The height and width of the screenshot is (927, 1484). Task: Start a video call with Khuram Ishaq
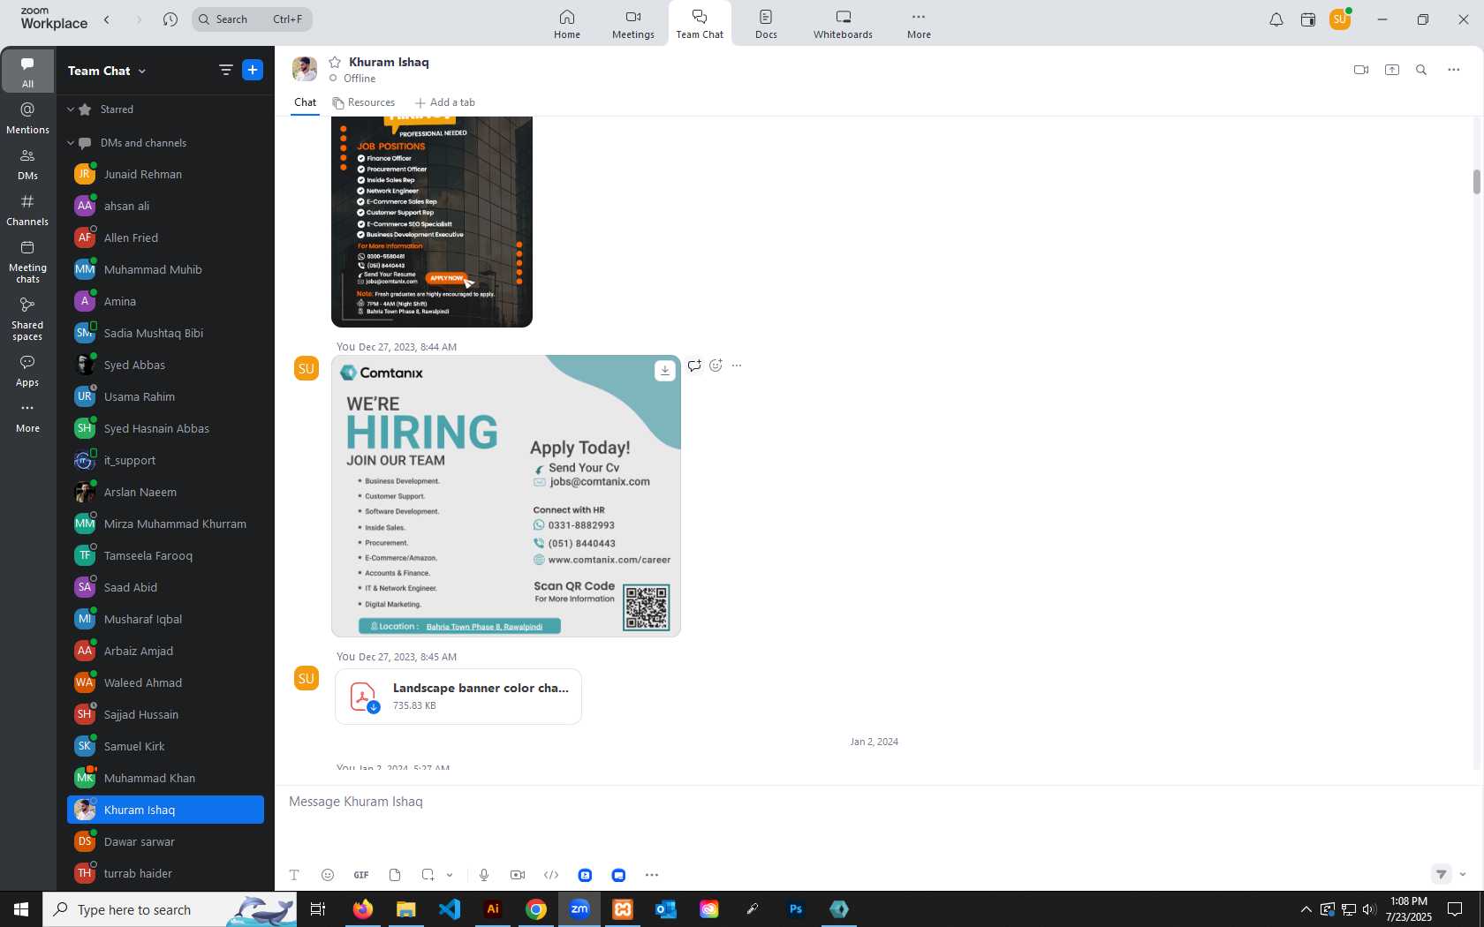[1361, 70]
